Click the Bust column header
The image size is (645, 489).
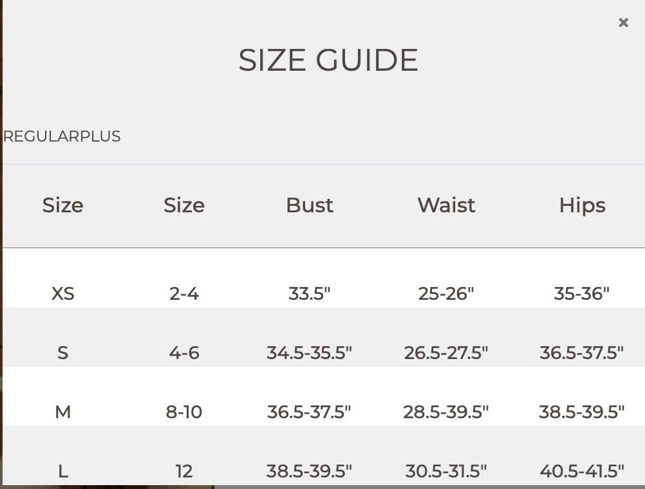coord(310,205)
